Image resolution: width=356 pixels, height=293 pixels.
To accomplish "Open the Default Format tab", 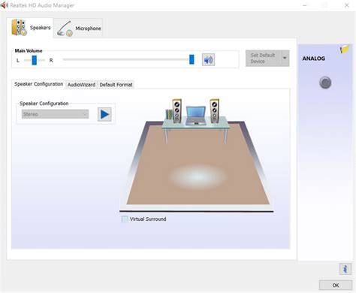I will (x=116, y=85).
